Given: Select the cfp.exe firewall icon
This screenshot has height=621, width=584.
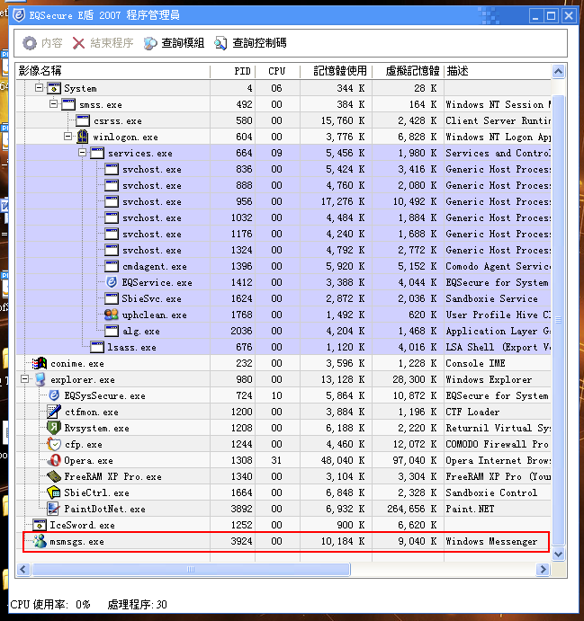Looking at the screenshot, I should [x=54, y=444].
